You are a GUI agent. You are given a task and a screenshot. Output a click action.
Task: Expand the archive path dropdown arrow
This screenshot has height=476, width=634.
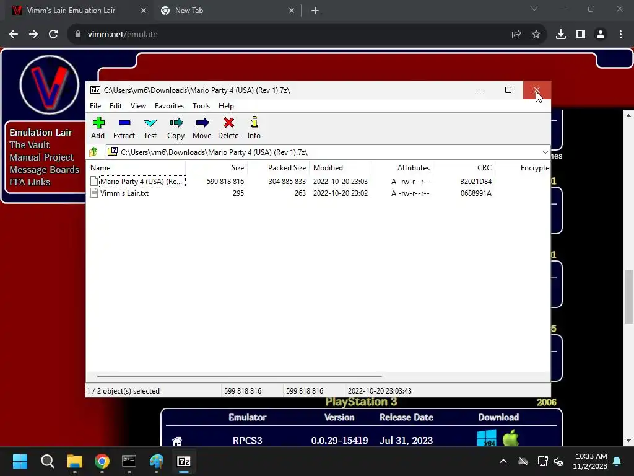tap(545, 152)
